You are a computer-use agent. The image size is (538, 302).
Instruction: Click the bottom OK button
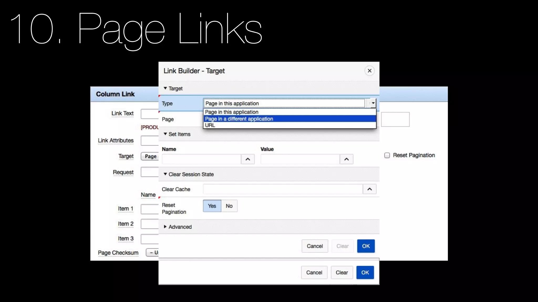coord(365,272)
